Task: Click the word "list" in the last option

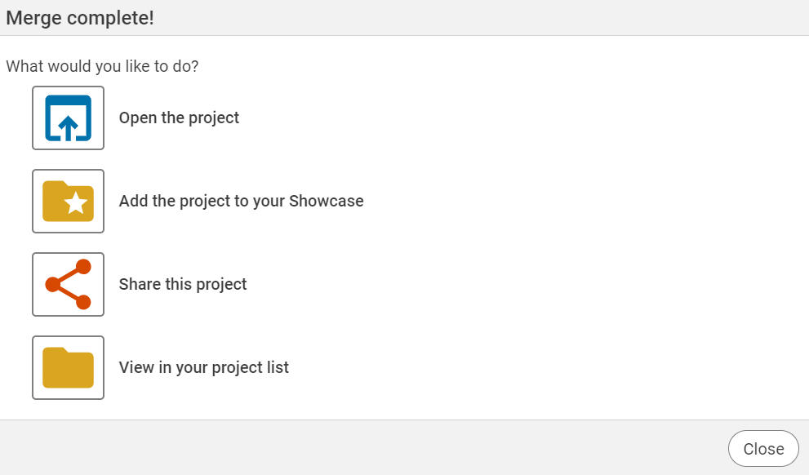Action: pyautogui.click(x=278, y=368)
